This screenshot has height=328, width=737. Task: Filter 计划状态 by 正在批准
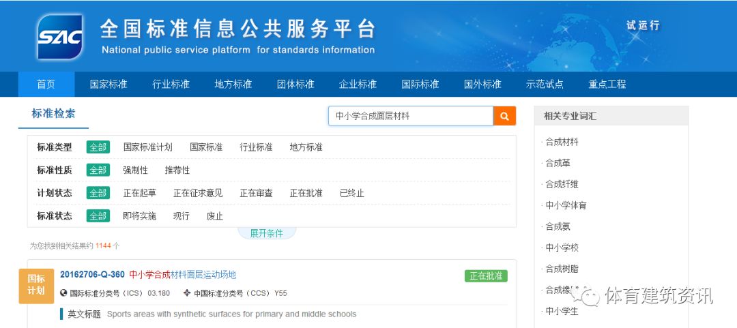[x=306, y=193]
